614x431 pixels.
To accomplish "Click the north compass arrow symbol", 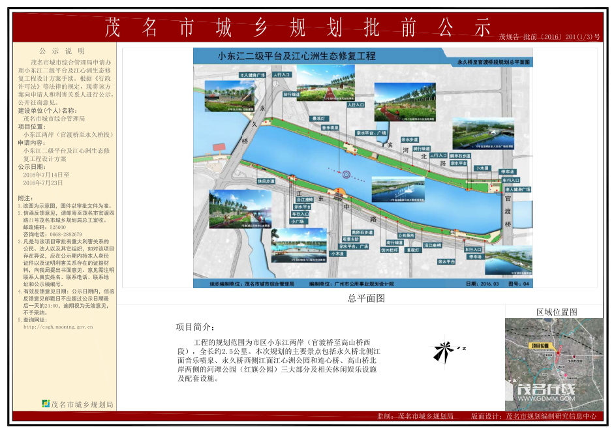I will tap(444, 350).
